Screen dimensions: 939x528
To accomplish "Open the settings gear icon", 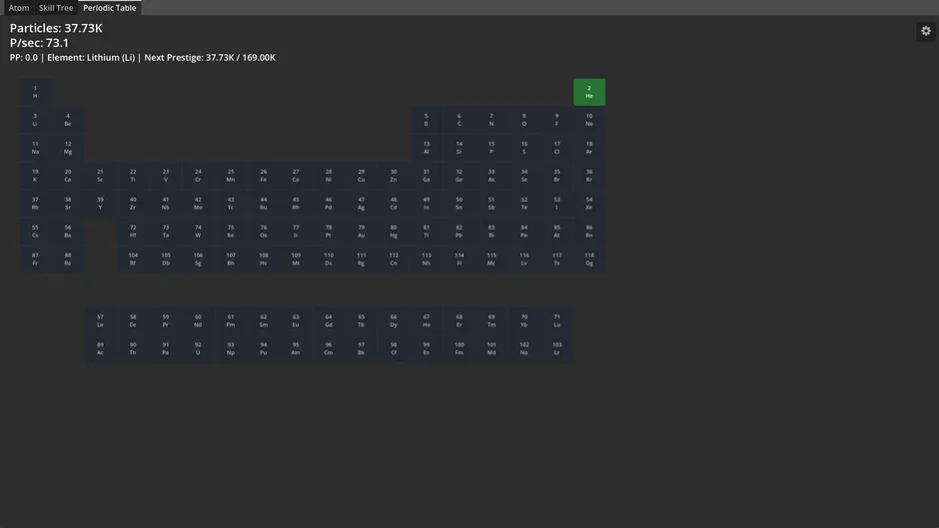I will click(x=926, y=31).
